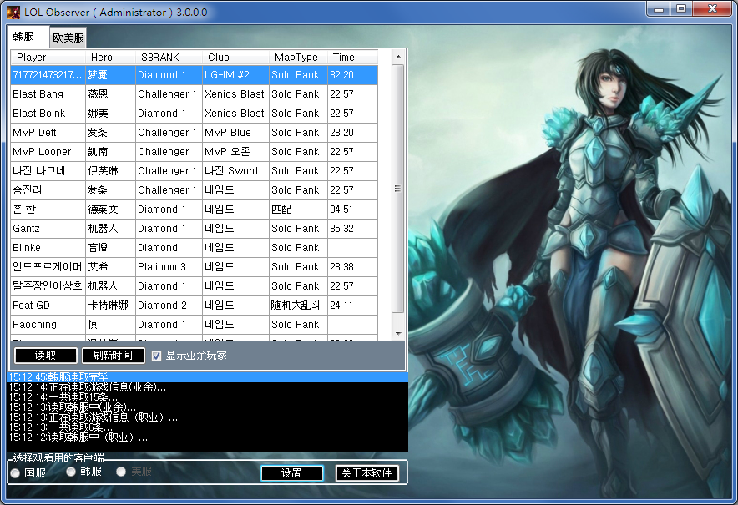Screen dimensions: 738x505
Task: Click the 35:32 time cell
Action: pyautogui.click(x=352, y=229)
